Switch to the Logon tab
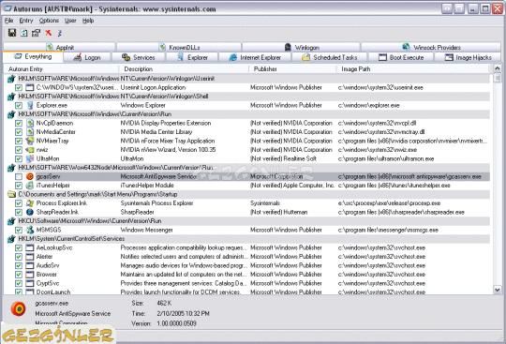The width and height of the screenshot is (506, 344). click(x=87, y=57)
